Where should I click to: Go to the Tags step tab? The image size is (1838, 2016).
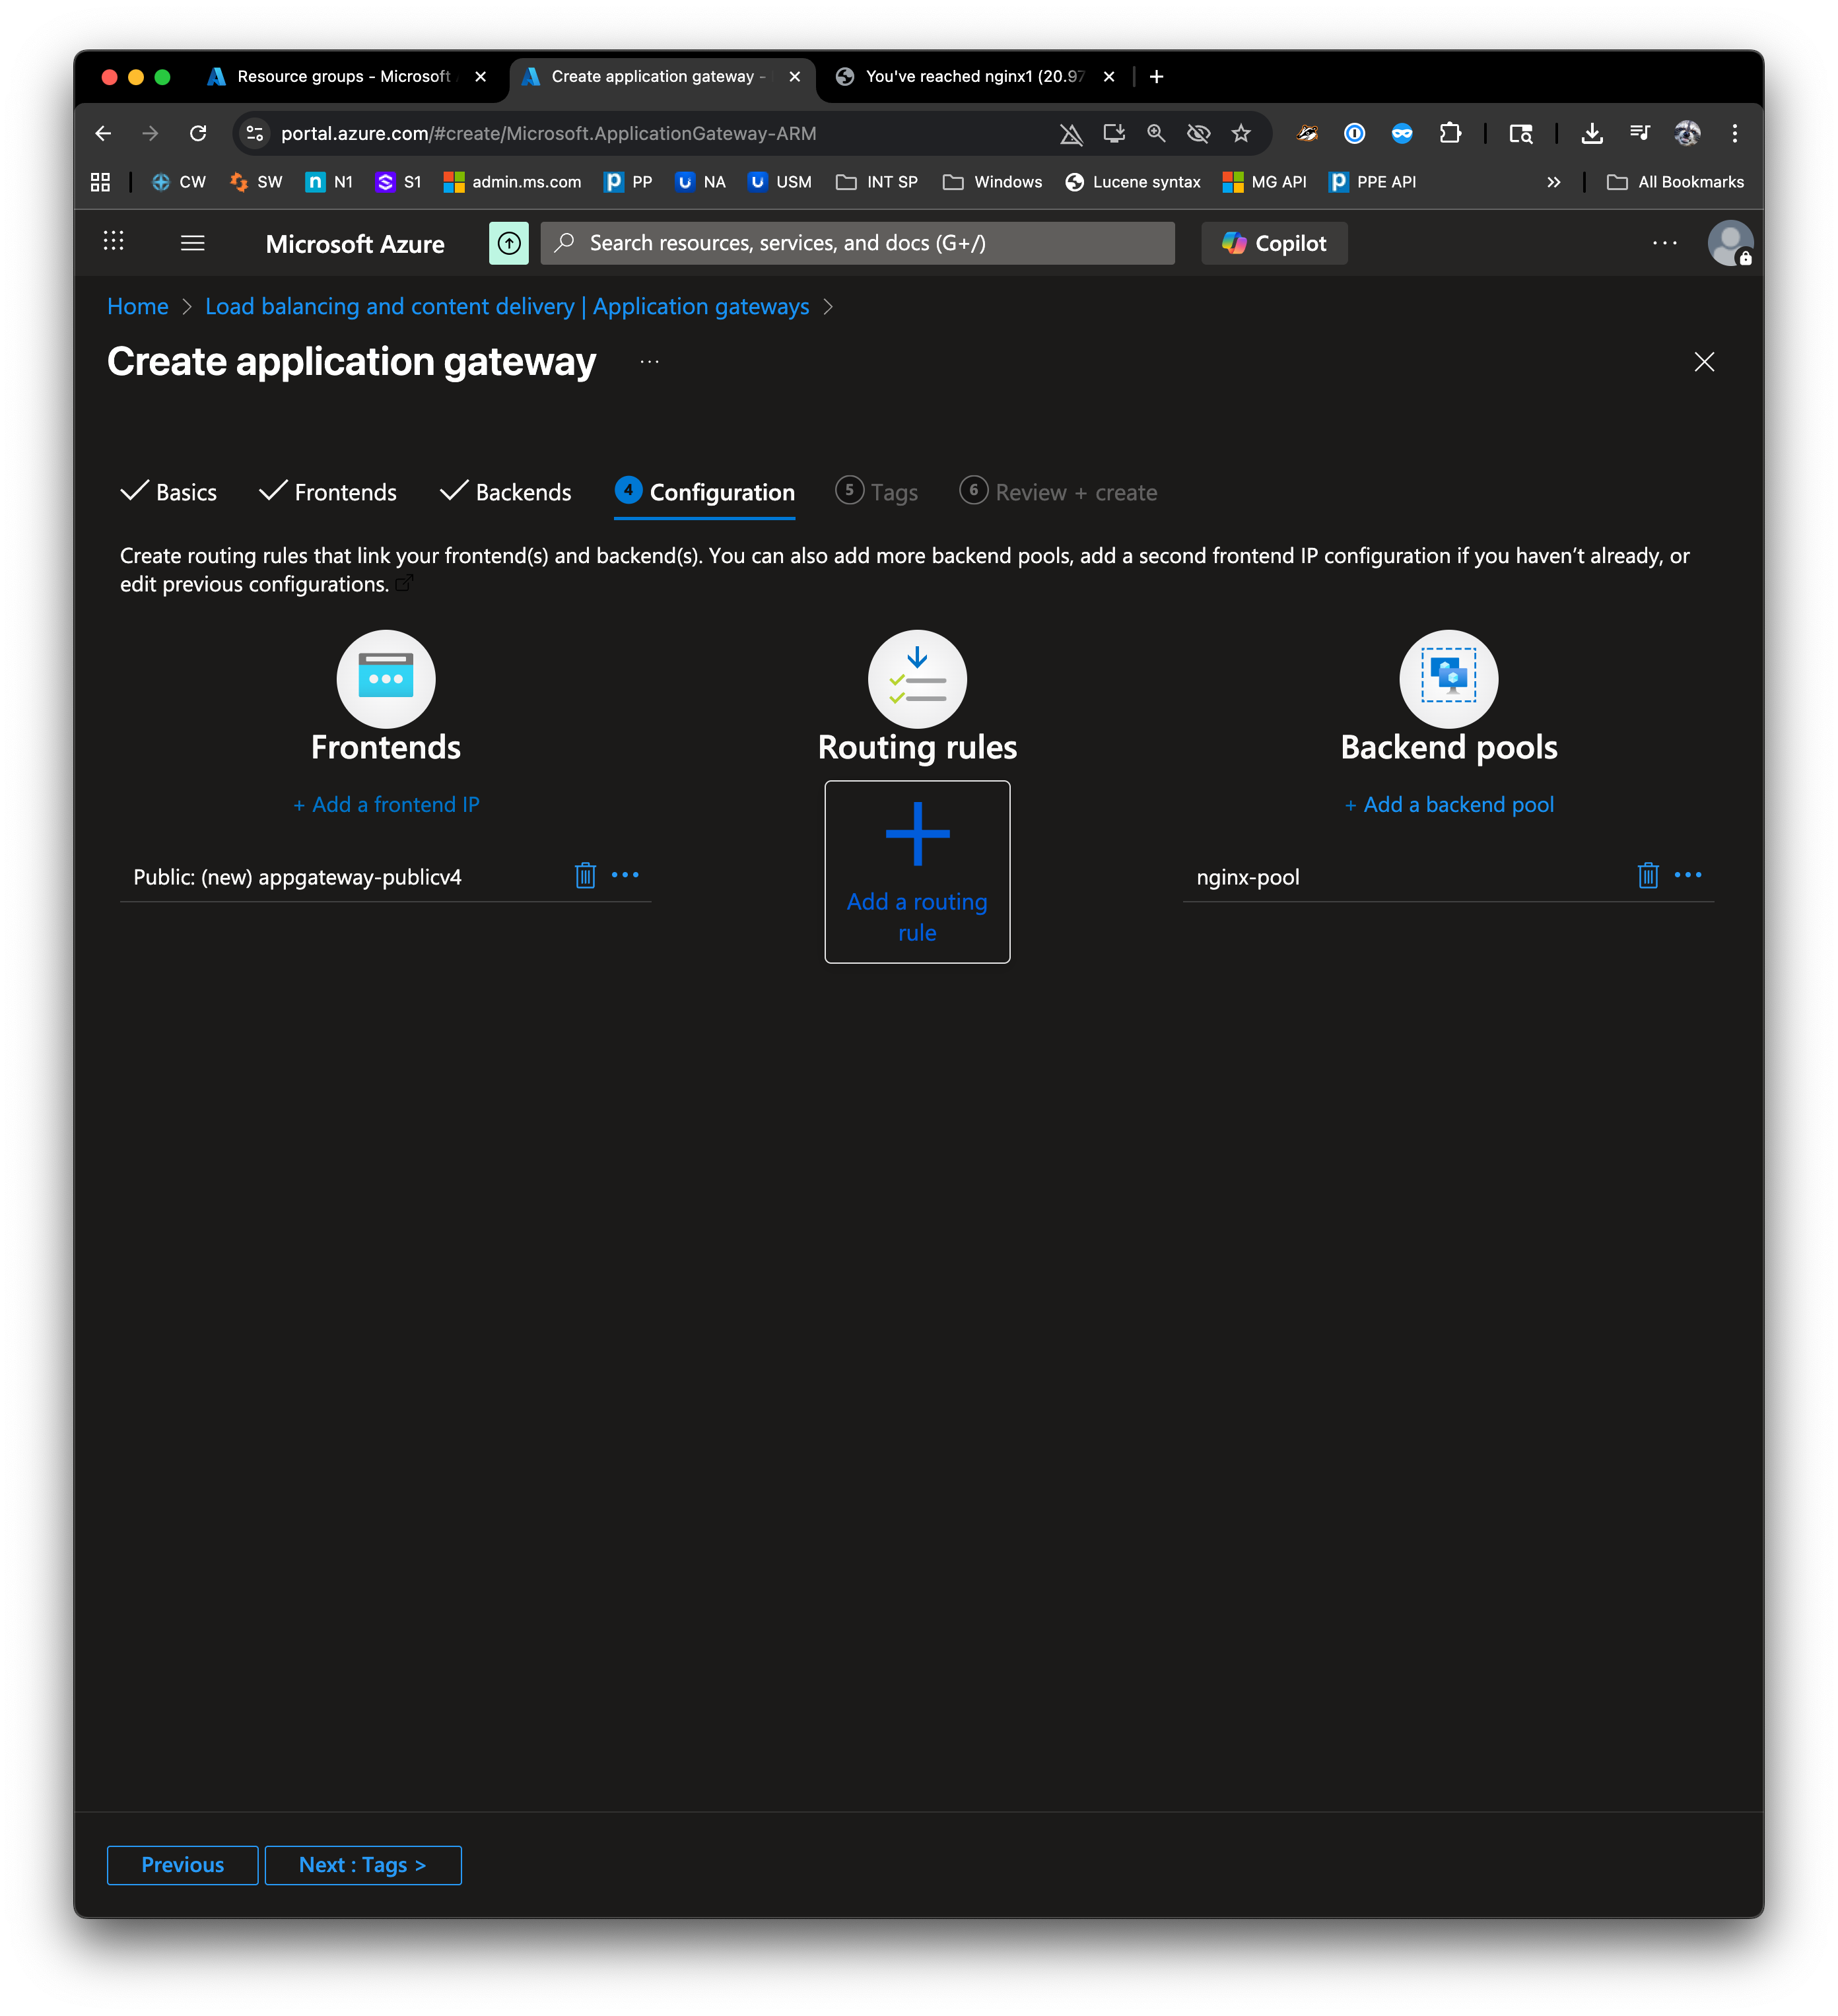pos(877,492)
